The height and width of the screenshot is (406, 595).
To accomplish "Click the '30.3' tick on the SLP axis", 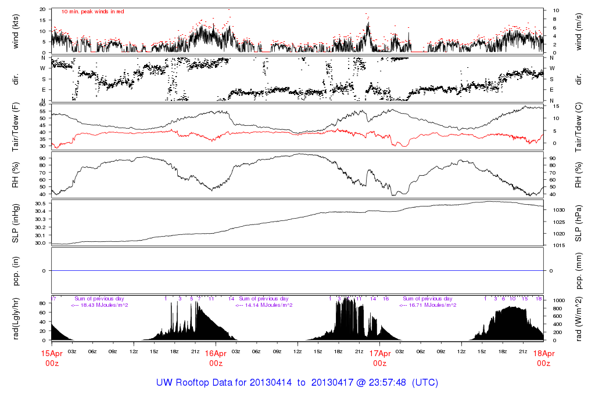I will (40, 219).
